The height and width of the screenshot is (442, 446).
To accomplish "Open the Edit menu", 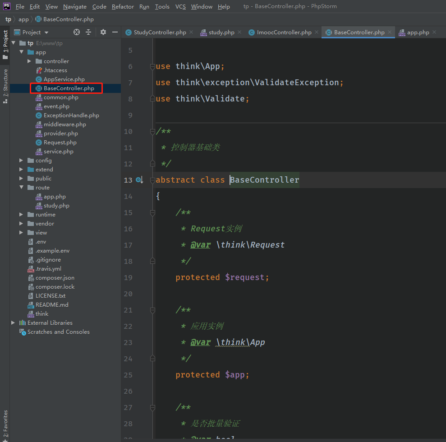I will [x=35, y=7].
